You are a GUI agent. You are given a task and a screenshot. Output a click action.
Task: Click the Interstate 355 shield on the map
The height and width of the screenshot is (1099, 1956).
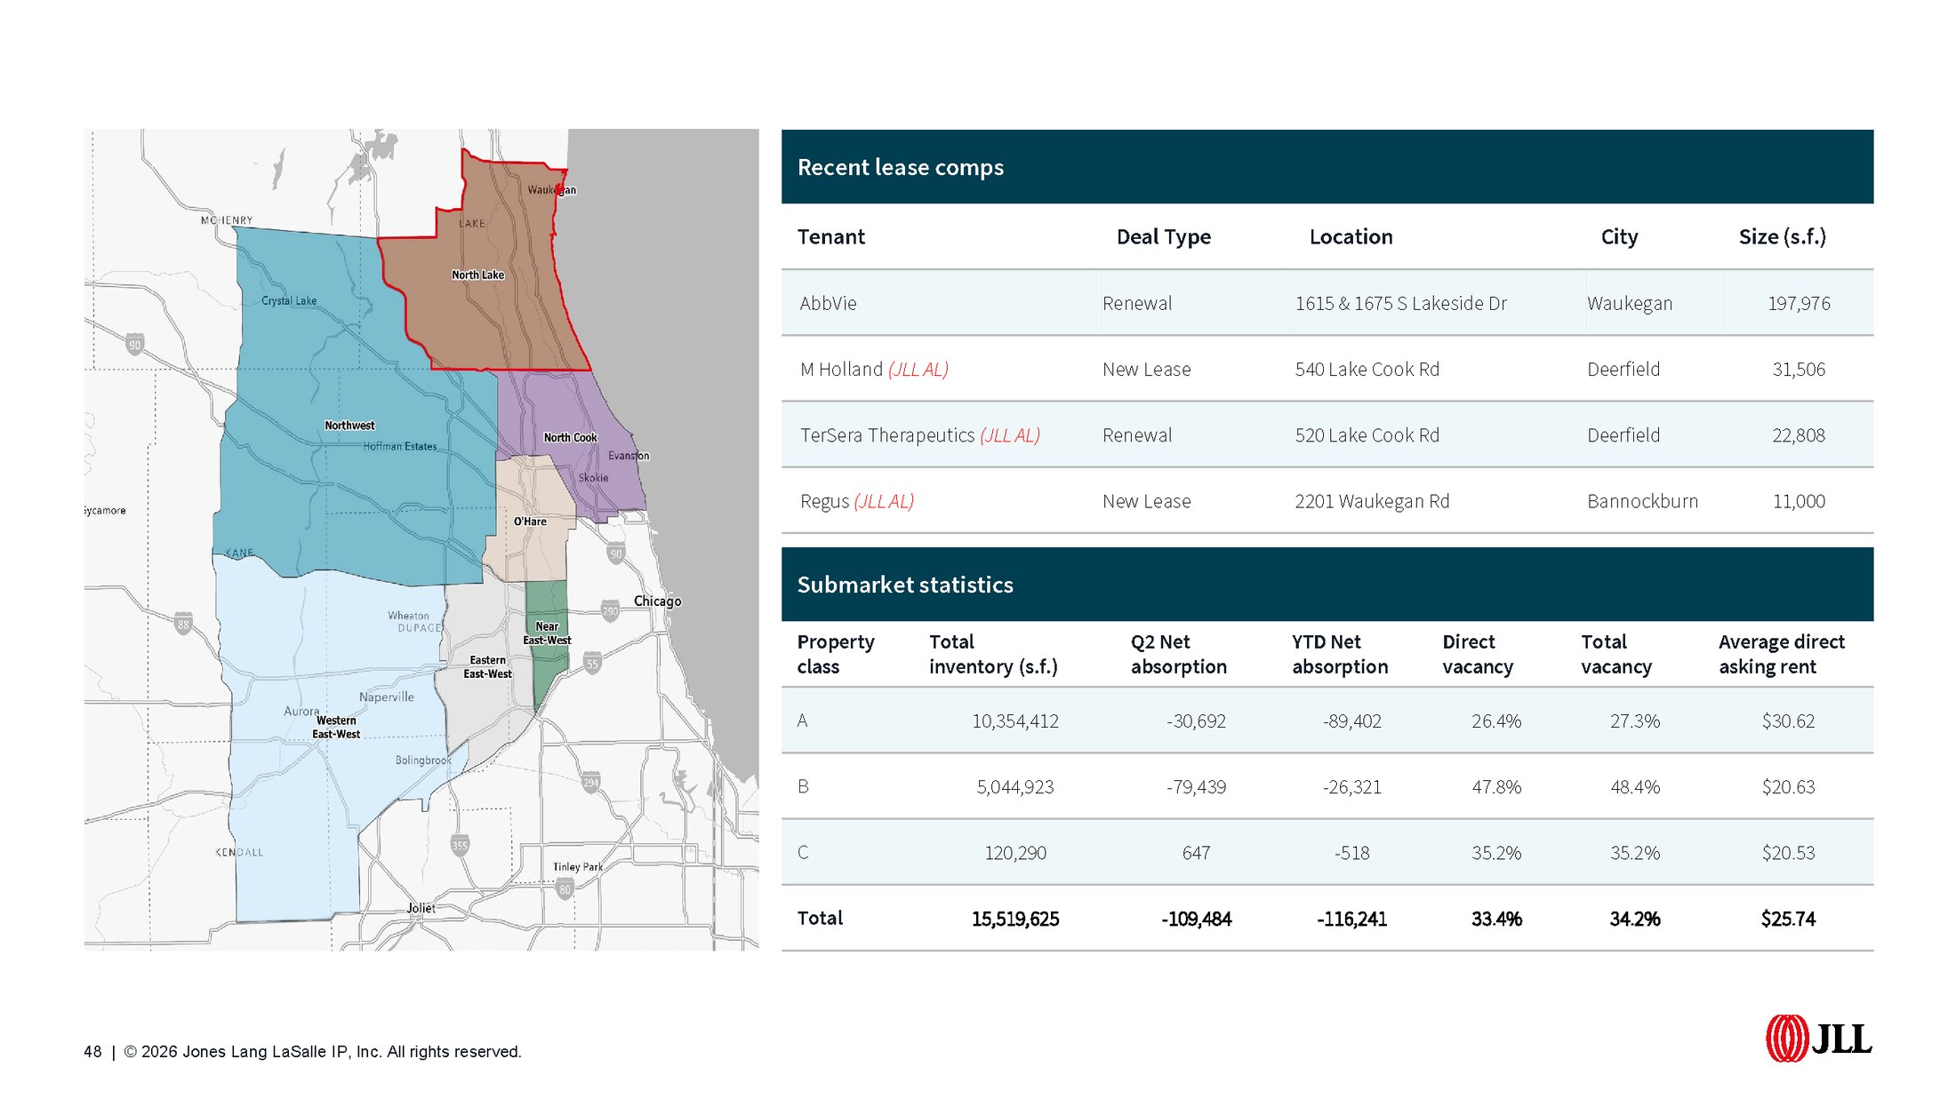(459, 845)
